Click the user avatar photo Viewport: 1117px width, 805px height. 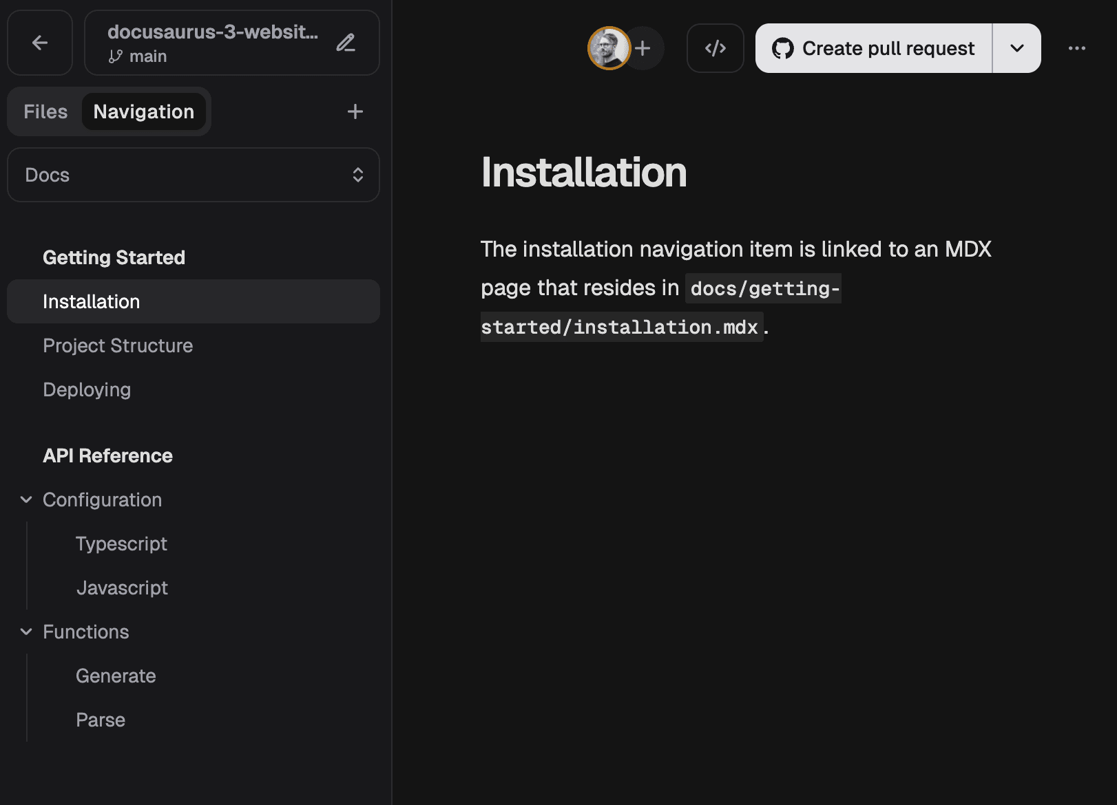pos(608,48)
